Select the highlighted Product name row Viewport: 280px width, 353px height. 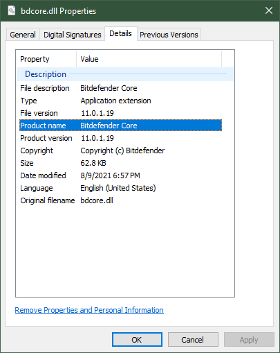[120, 126]
